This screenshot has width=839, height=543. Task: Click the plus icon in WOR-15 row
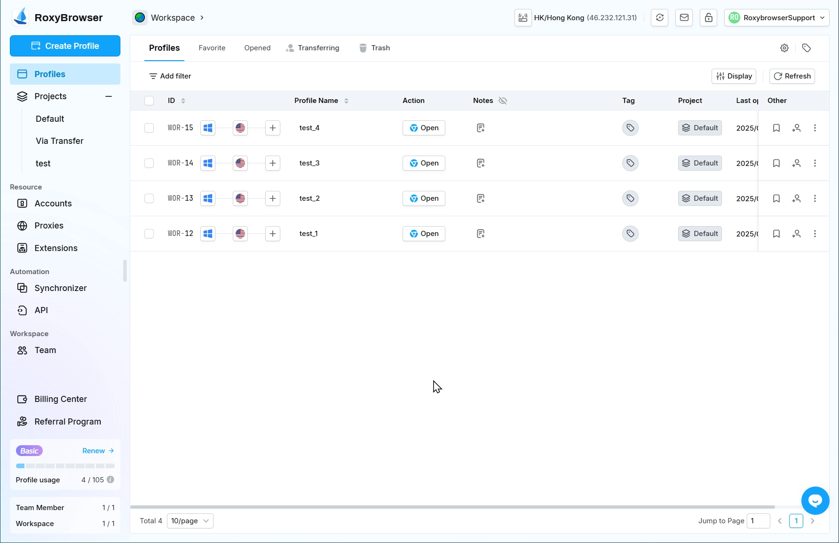273,128
